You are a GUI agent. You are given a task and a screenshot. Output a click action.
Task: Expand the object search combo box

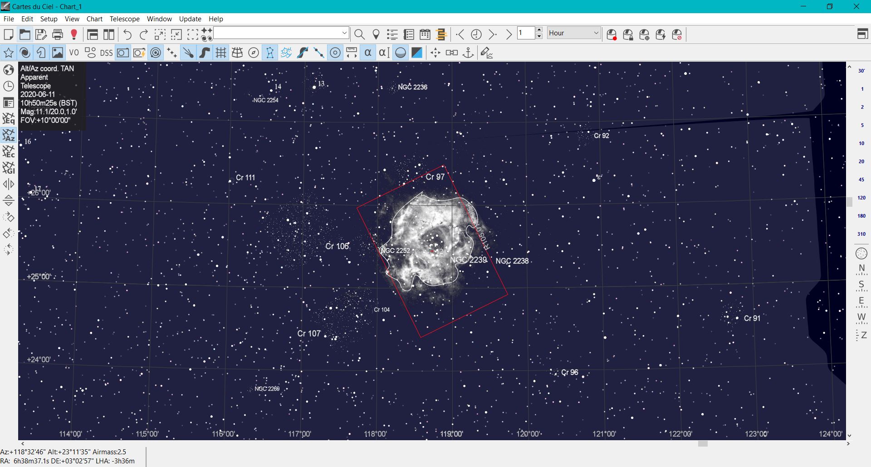click(344, 33)
